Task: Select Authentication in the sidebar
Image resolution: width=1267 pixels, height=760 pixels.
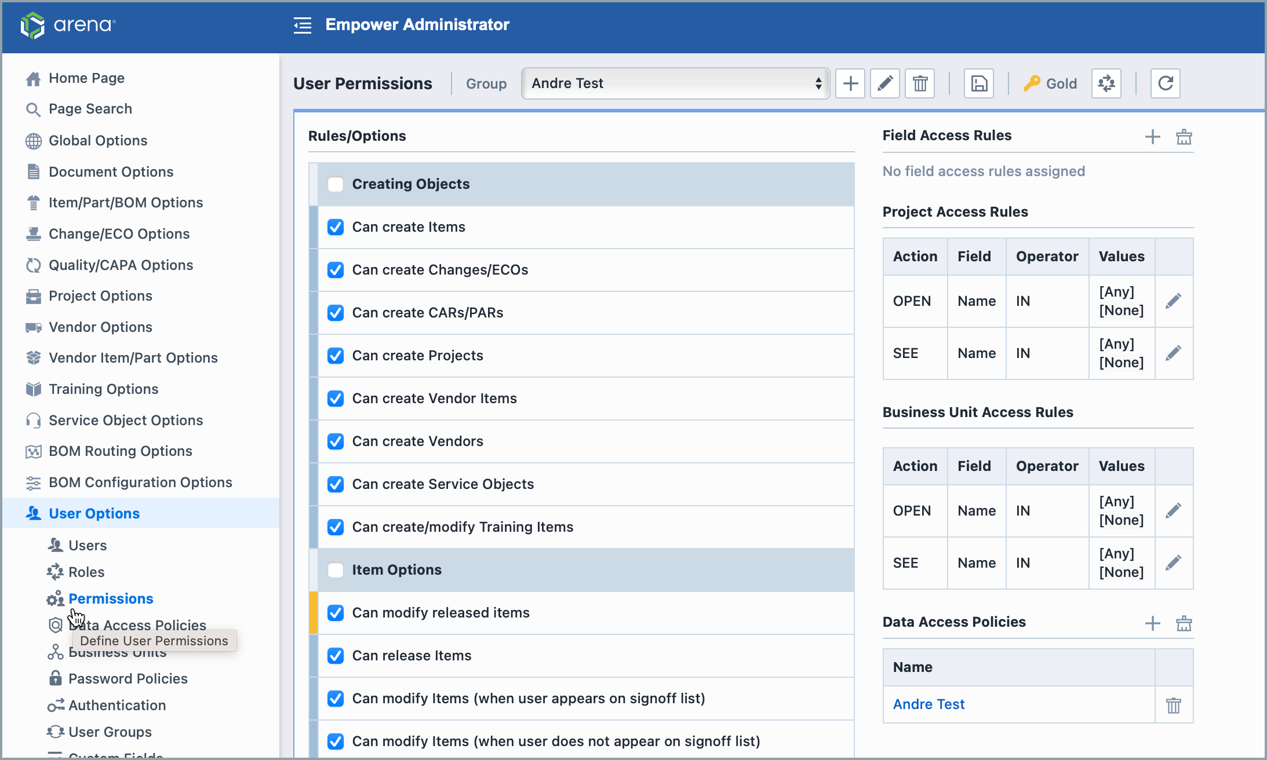Action: [116, 705]
